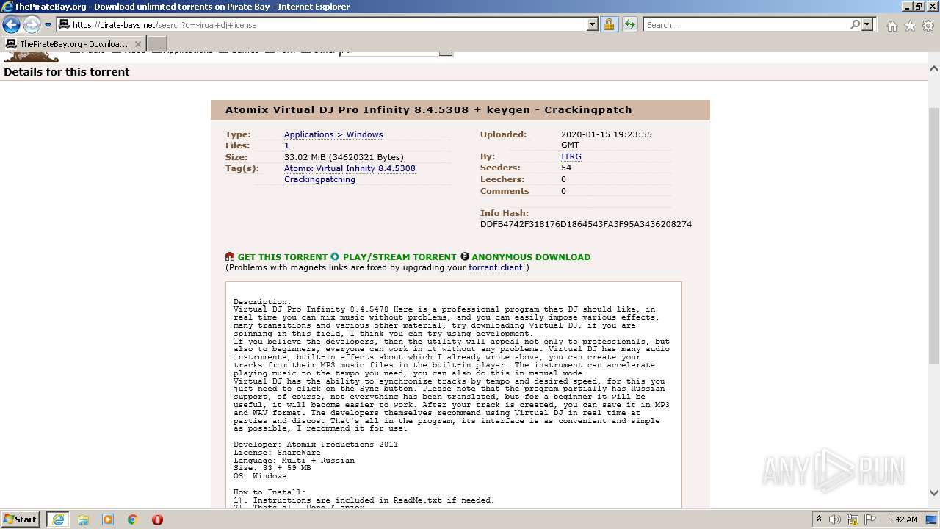Open Internet Explorer taskbar icon
This screenshot has width=940, height=529.
(x=58, y=519)
